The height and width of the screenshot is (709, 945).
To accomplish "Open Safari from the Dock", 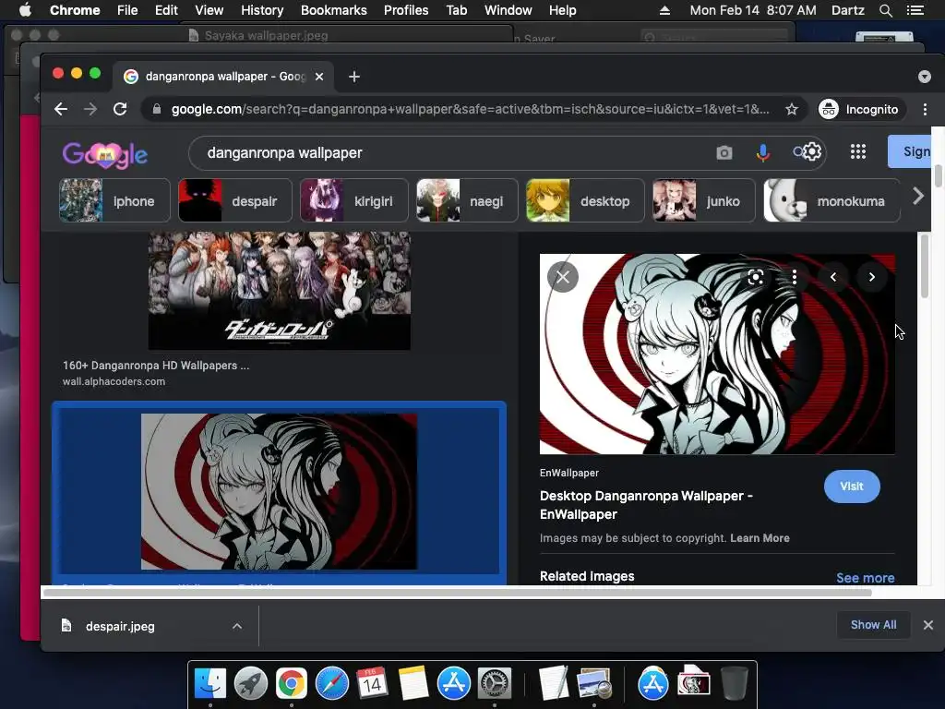I will 332,683.
